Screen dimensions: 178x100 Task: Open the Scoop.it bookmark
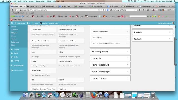30,13
